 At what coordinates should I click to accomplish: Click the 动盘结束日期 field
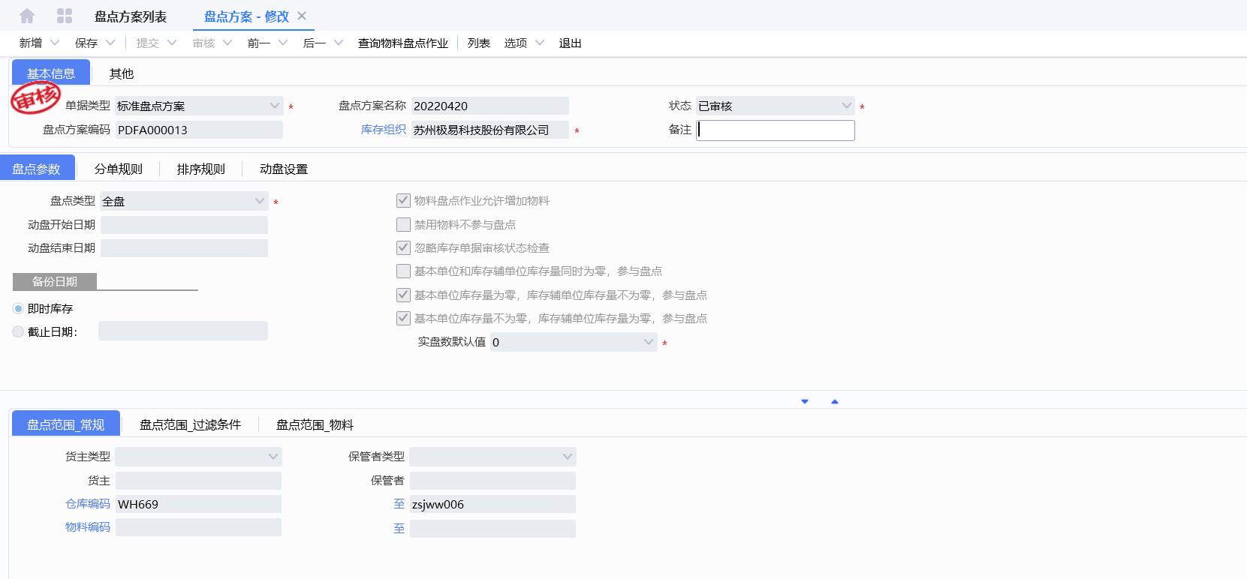184,247
